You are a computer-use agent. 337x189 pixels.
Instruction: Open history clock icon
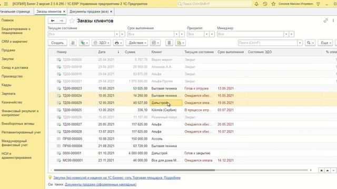(x=265, y=4)
